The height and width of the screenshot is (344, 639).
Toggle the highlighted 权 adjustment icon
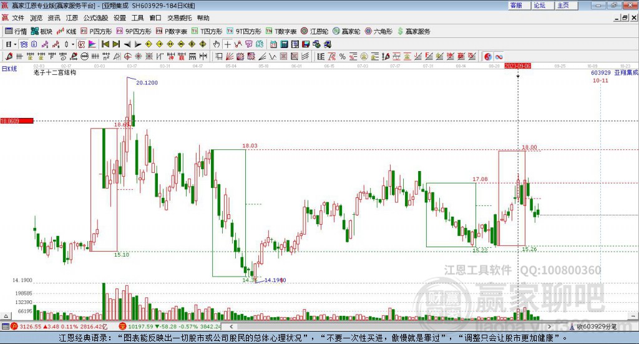pos(82,44)
